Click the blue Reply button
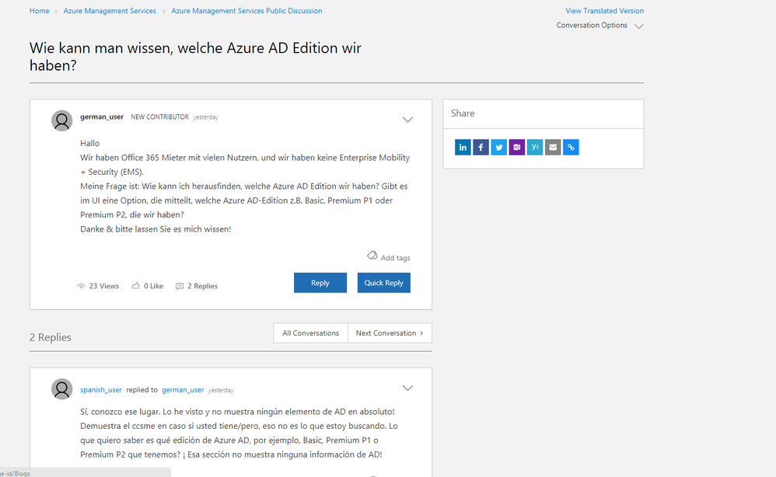Viewport: 776px width, 477px height. point(320,283)
